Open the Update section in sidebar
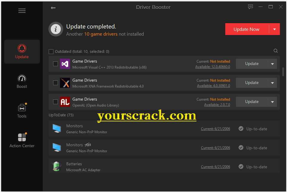 coord(22,52)
